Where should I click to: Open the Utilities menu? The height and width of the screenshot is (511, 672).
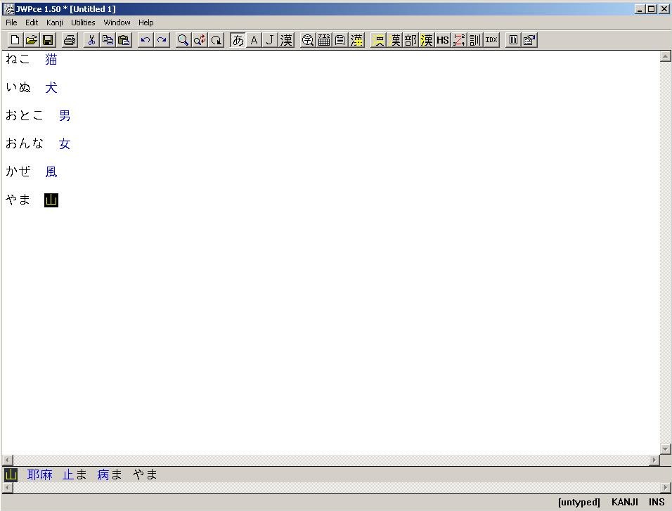coord(83,22)
